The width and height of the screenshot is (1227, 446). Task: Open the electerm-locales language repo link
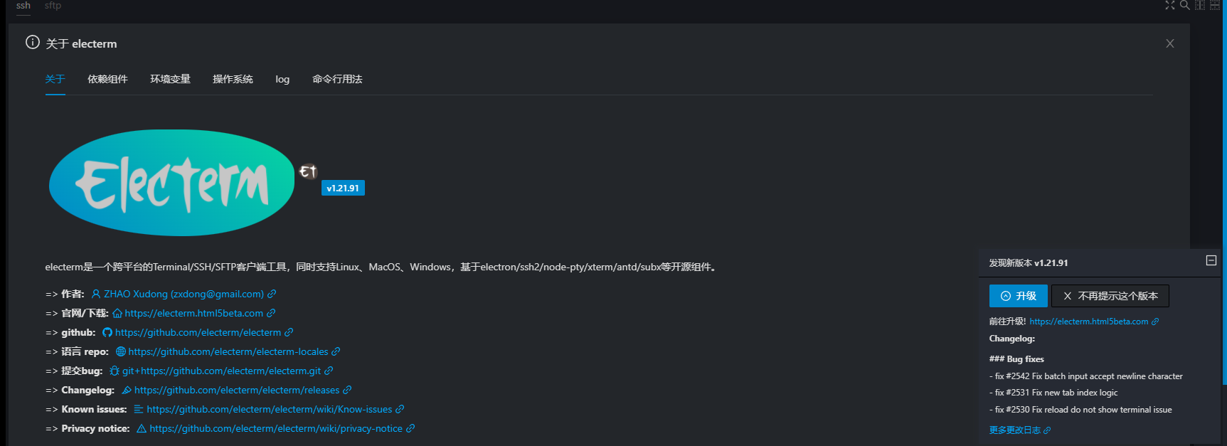228,351
